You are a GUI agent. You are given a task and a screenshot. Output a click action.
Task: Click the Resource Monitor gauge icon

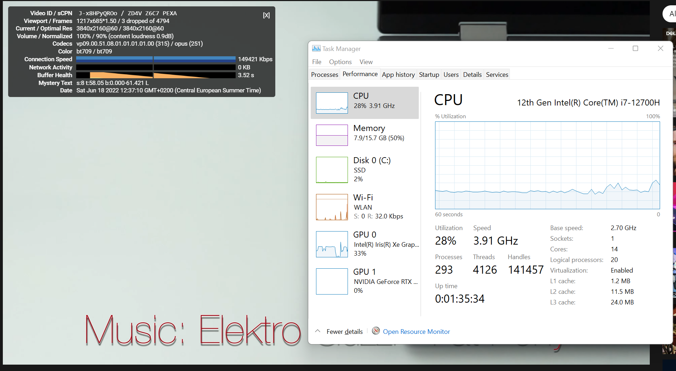[x=376, y=331]
